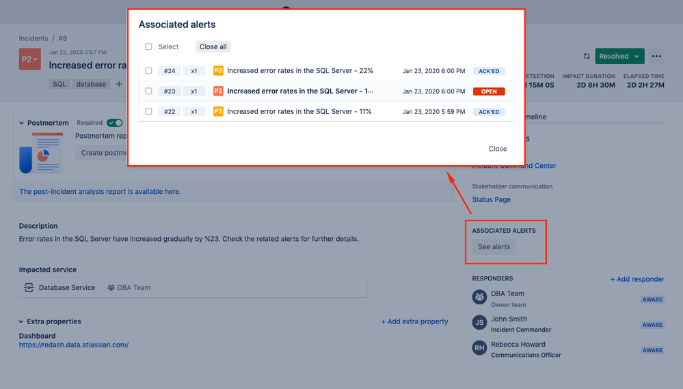The height and width of the screenshot is (389, 683).
Task: Click the ACK'ED status badge of alert #22
Action: pos(489,112)
